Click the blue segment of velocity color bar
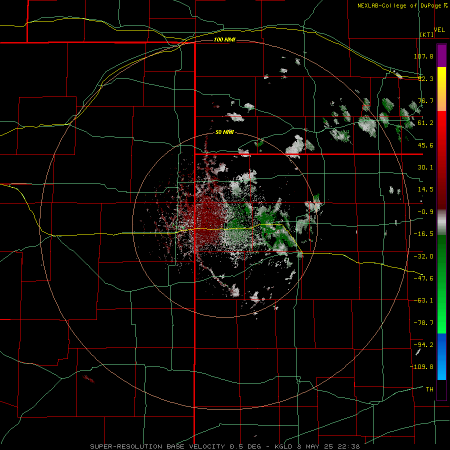 [x=441, y=356]
